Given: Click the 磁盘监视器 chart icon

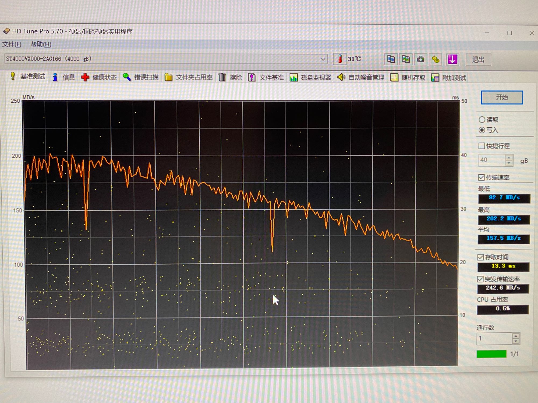Looking at the screenshot, I should pos(293,78).
